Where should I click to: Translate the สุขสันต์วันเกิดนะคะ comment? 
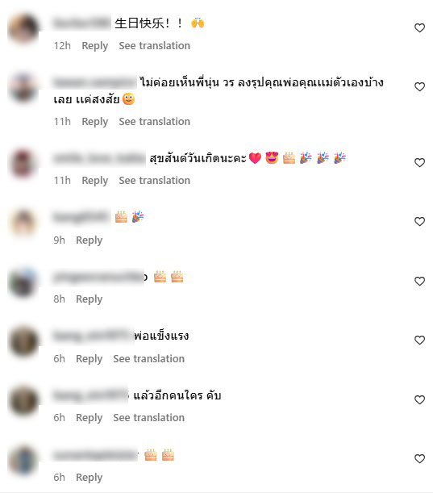pyautogui.click(x=154, y=181)
